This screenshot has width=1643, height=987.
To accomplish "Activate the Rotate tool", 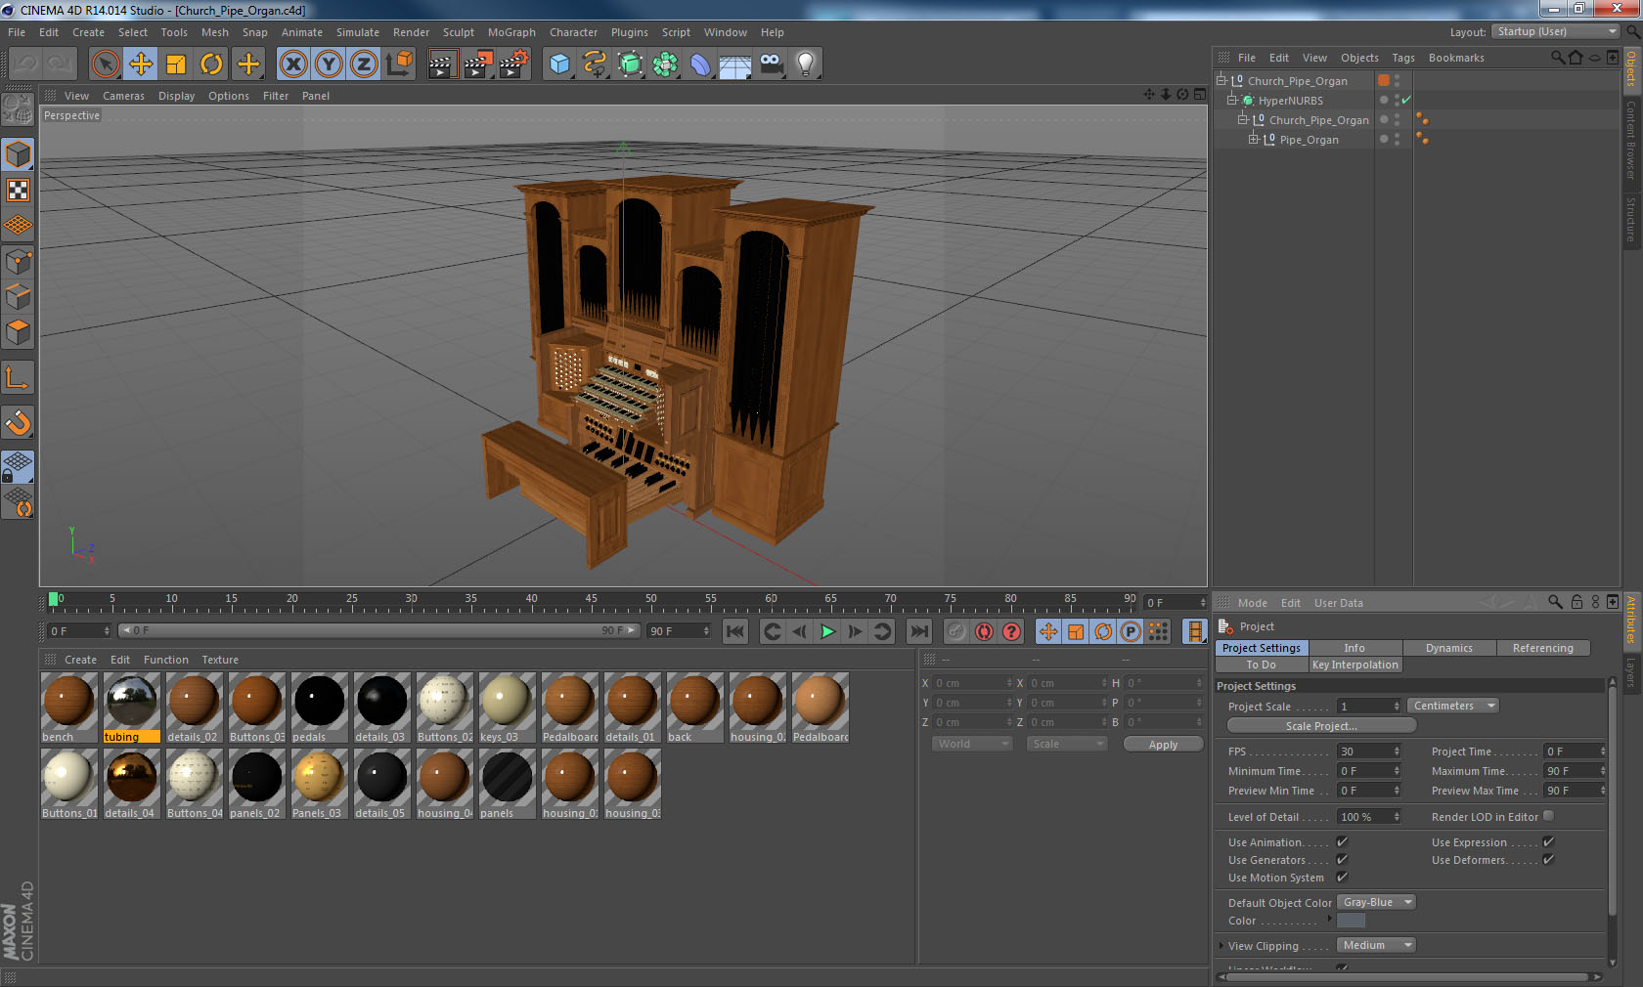I will click(211, 64).
